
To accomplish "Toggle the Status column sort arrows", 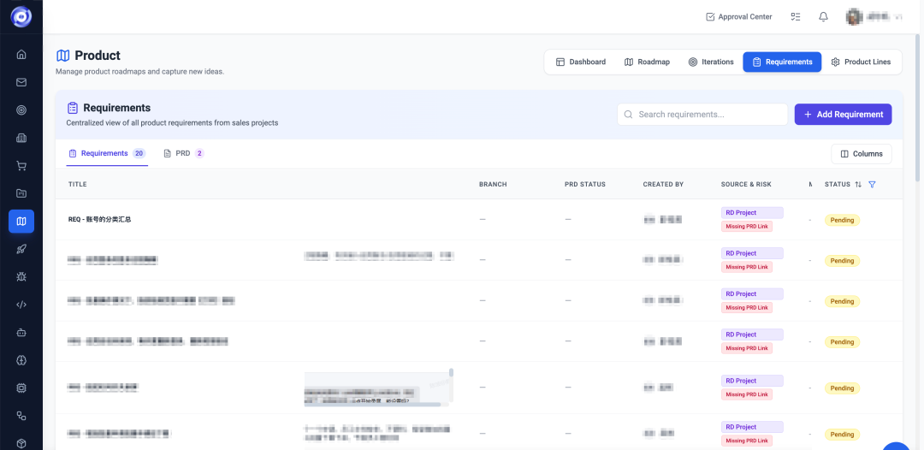I will pos(858,184).
